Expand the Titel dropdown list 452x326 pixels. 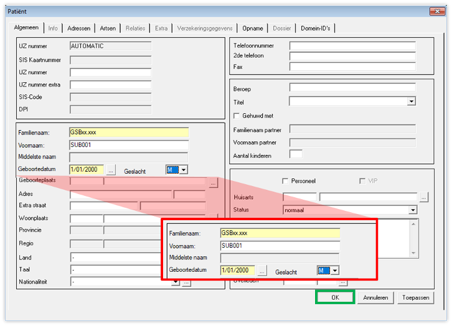(x=412, y=101)
